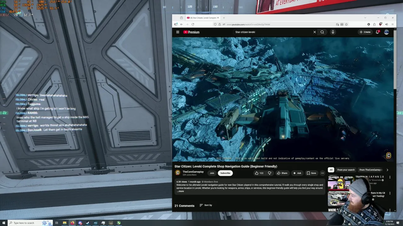The width and height of the screenshot is (403, 226).
Task: Start voice search with the microphone icon
Action: [333, 32]
